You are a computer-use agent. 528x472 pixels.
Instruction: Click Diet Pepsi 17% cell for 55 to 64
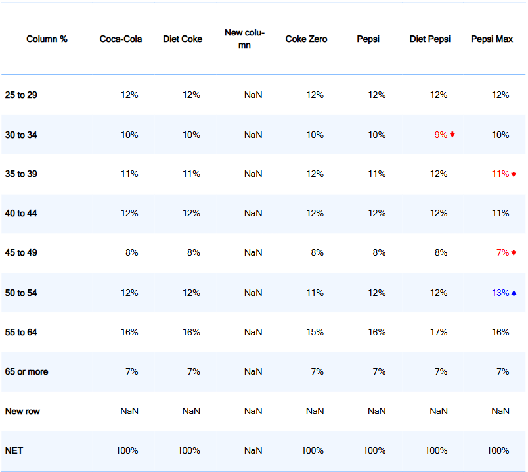coord(439,332)
